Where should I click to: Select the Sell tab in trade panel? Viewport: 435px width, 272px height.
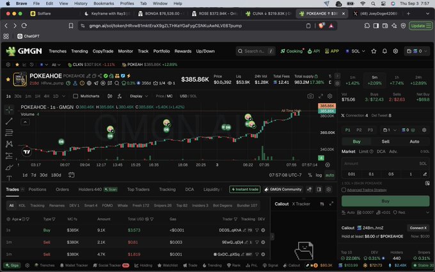(385, 141)
